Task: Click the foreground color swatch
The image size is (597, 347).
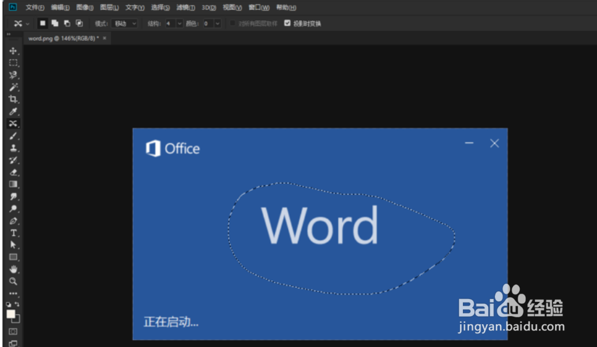Action: coord(11,314)
